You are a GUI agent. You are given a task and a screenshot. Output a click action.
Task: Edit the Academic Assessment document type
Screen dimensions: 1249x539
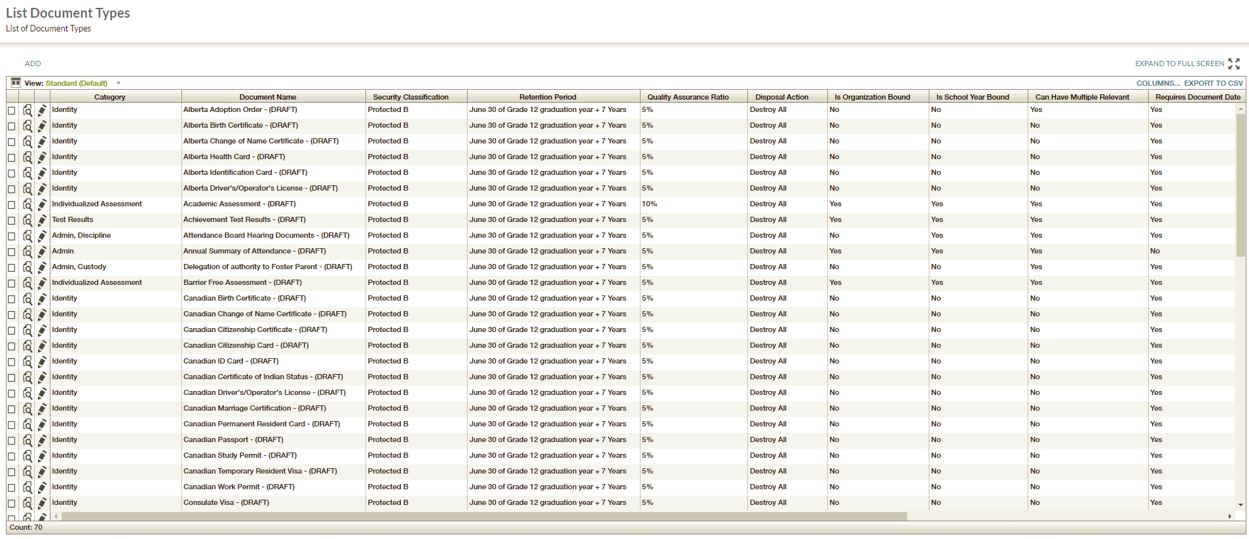pyautogui.click(x=42, y=204)
